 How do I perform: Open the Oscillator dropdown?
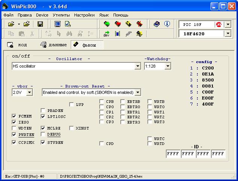[x=138, y=66]
